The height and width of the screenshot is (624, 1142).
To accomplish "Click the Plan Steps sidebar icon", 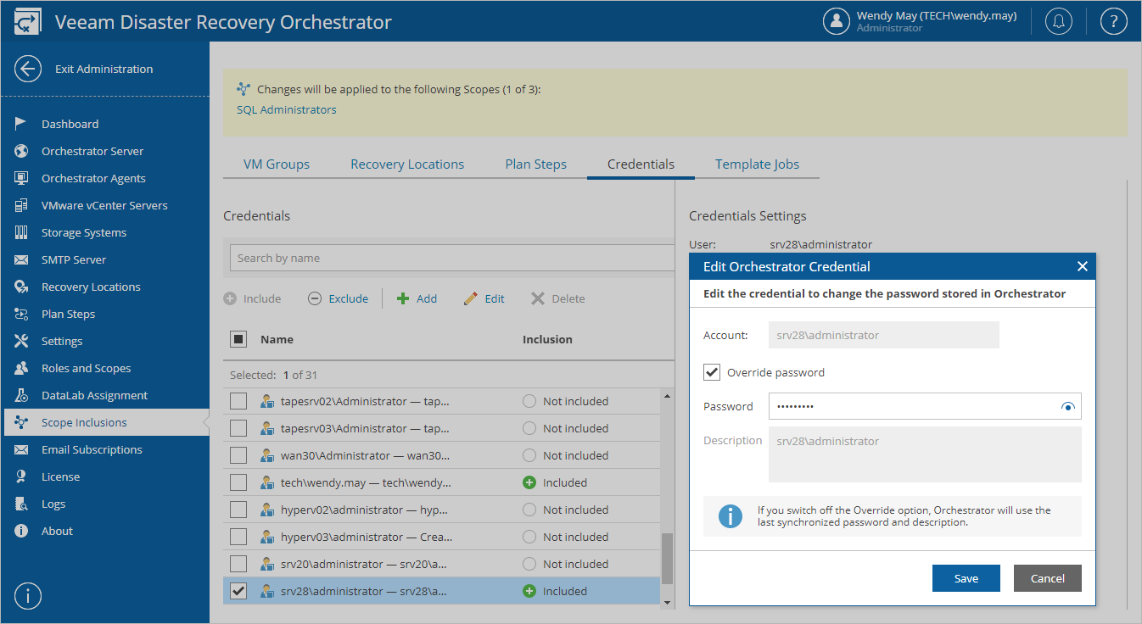I will click(x=22, y=314).
